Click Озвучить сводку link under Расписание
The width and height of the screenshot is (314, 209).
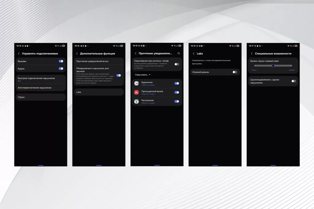coord(148,103)
